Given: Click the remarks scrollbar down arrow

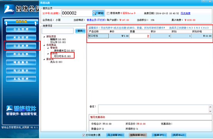Looking at the screenshot, I should click(210, 111).
